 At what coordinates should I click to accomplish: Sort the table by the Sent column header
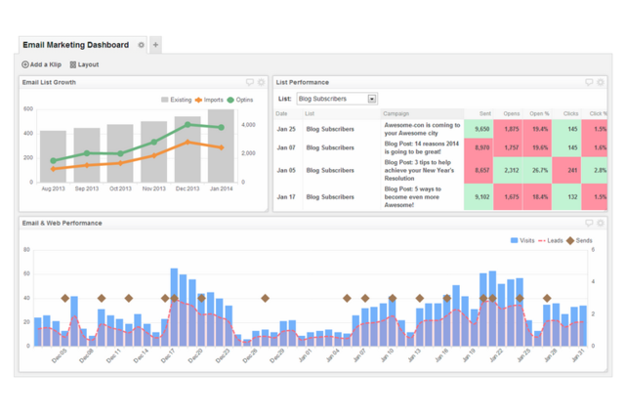click(x=483, y=113)
